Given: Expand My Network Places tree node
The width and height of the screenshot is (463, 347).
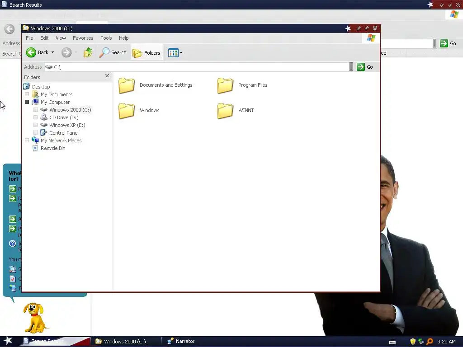Looking at the screenshot, I should click(x=27, y=141).
